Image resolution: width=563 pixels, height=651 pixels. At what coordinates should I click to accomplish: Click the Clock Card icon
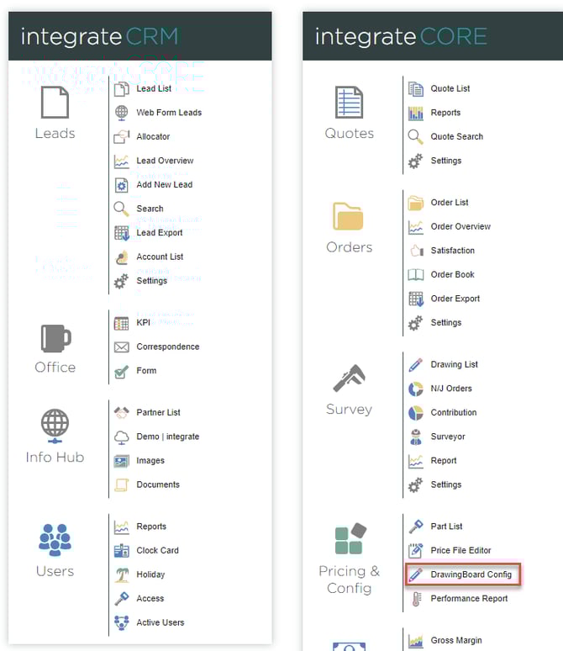(122, 551)
